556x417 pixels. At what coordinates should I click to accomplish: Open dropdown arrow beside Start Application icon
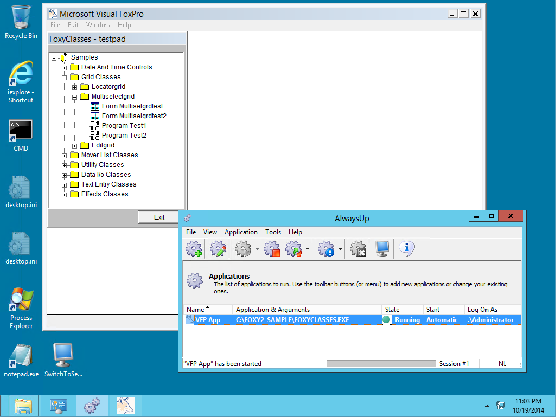(257, 249)
